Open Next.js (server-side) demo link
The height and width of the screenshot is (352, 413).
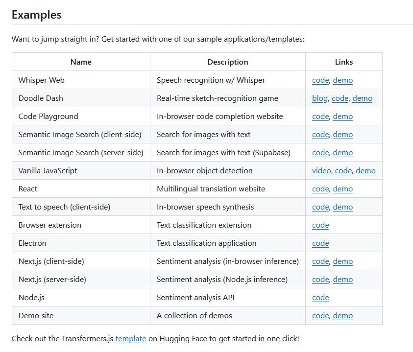(x=342, y=280)
